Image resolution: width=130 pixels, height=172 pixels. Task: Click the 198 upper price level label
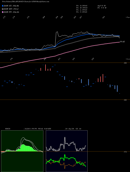[x=125, y=63]
